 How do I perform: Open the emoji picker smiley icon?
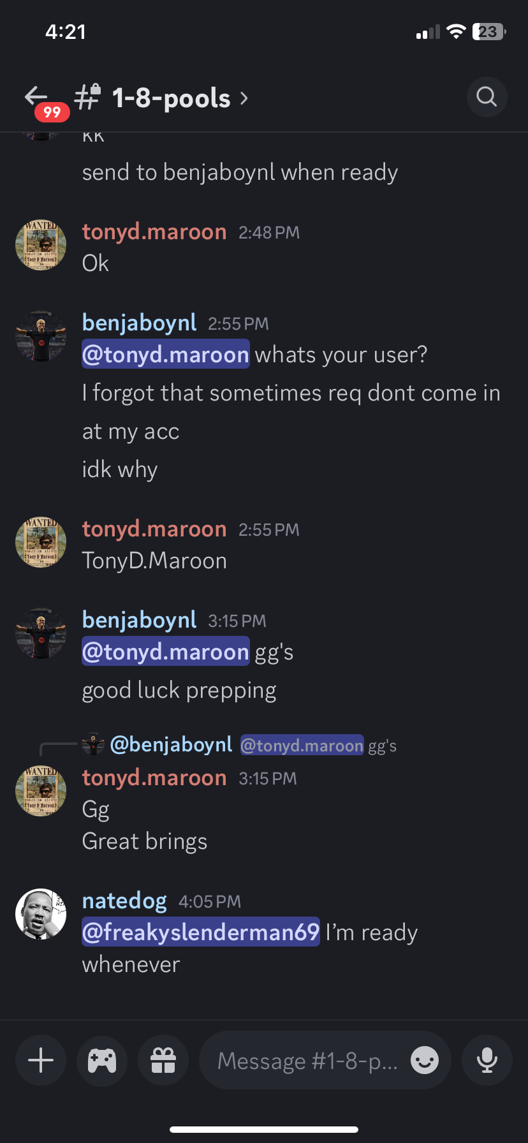[x=425, y=1060]
